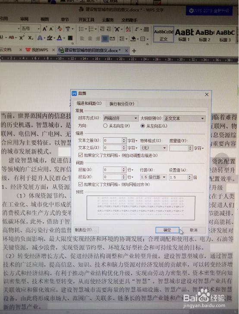Clear formatting using the eraser icon

pos(60,29)
